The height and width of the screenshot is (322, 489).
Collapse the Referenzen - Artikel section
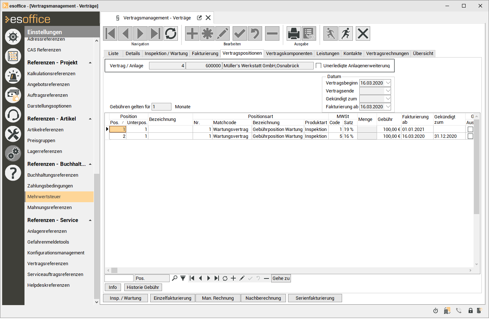point(90,119)
